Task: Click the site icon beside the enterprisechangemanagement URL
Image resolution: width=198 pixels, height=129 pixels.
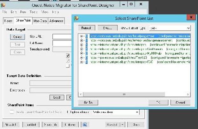Action: [x=87, y=41]
